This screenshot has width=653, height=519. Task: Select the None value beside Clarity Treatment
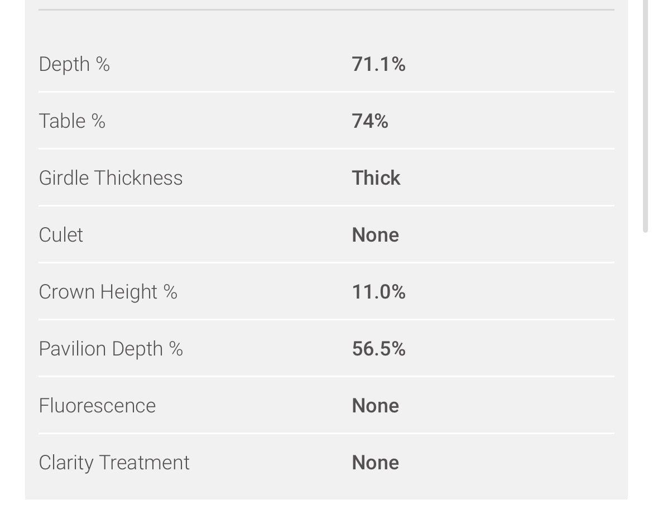click(375, 463)
